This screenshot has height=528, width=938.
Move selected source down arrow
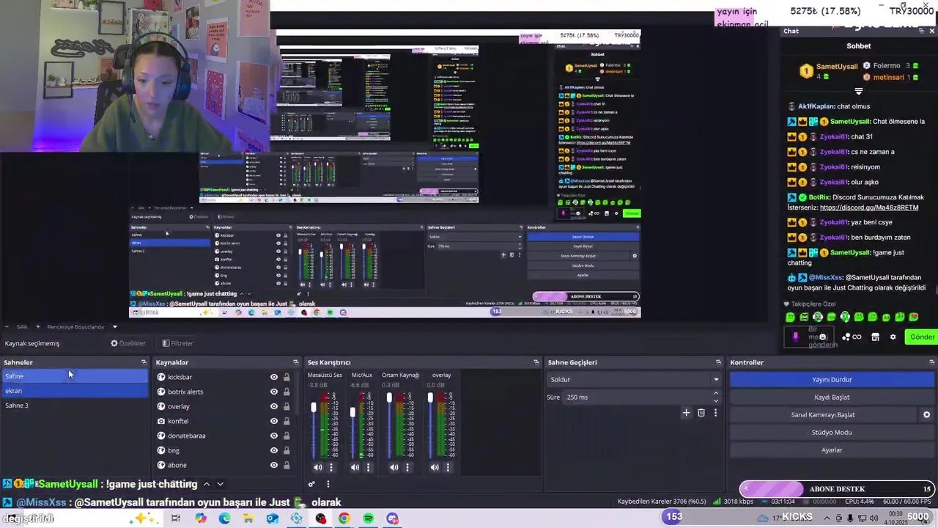(220, 484)
